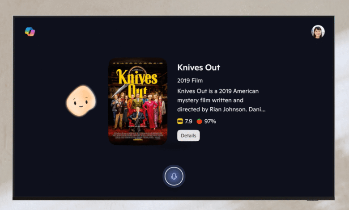349x210 pixels.
Task: Open the Details button
Action: (x=188, y=135)
